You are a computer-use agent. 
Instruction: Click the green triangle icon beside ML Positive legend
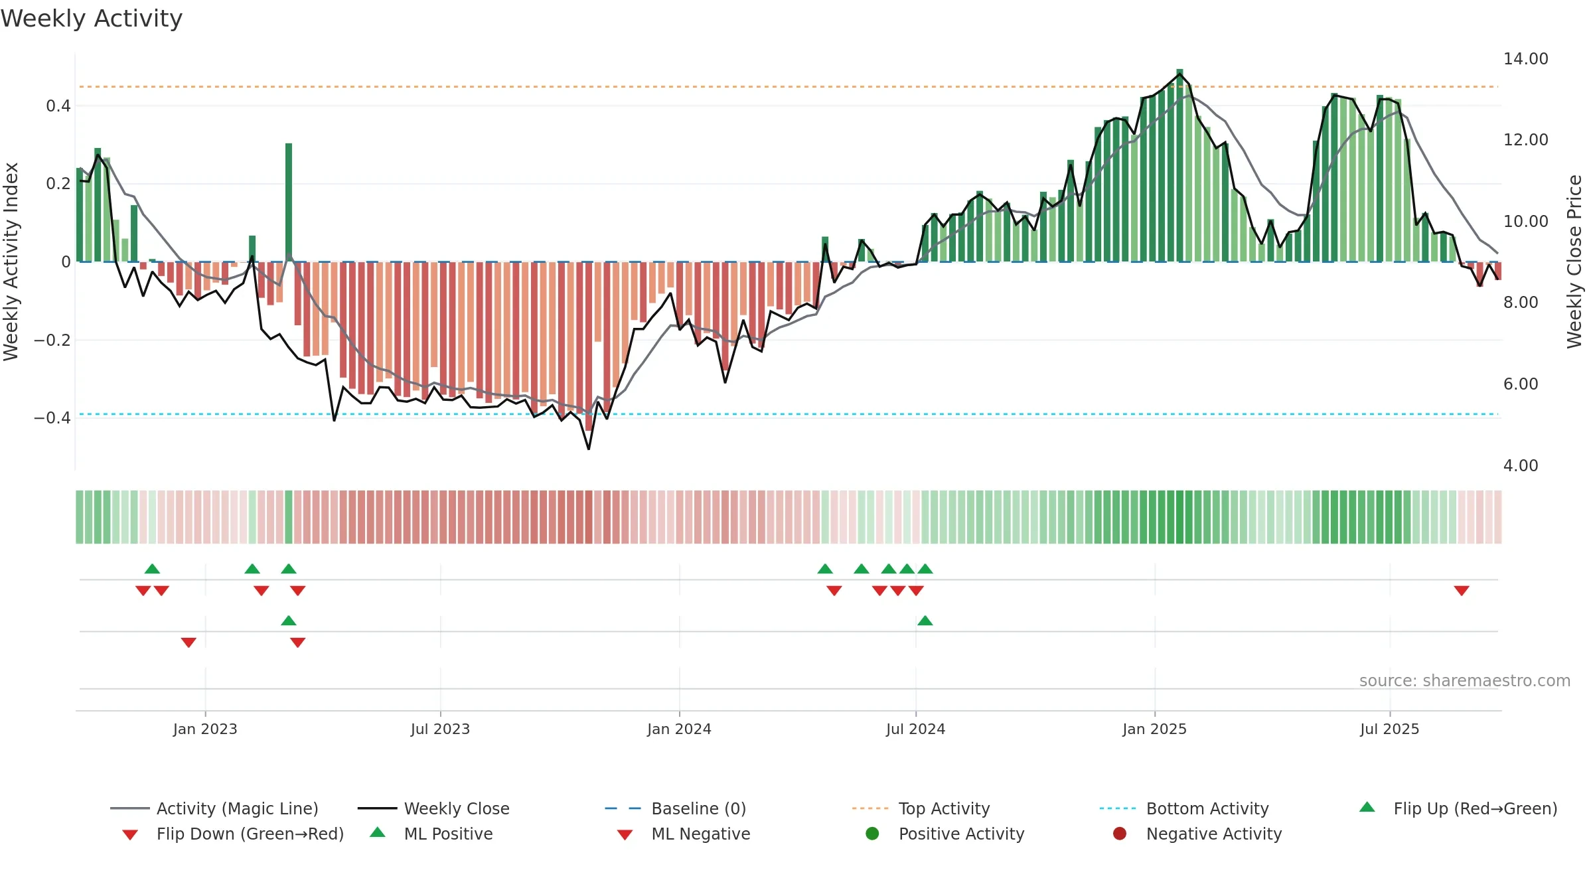(378, 832)
